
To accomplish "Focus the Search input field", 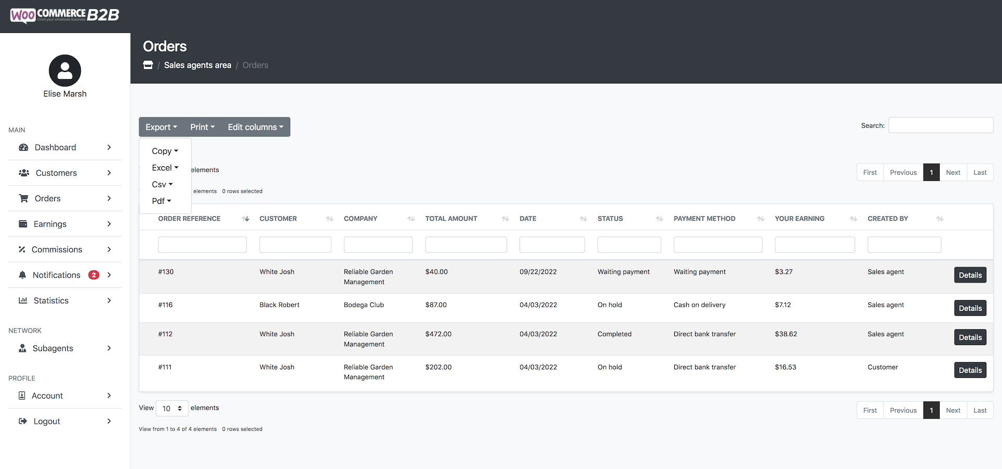I will click(941, 125).
